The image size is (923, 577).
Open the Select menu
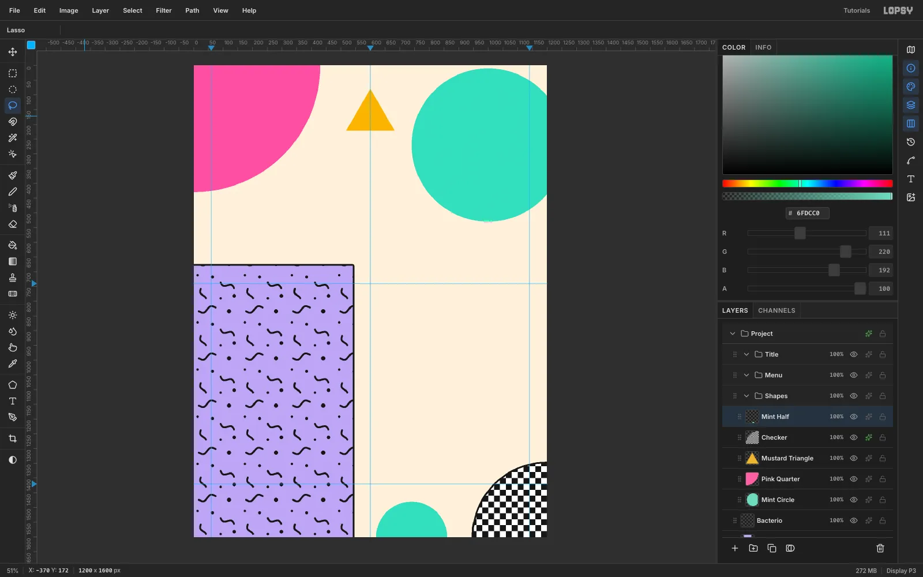coord(133,10)
